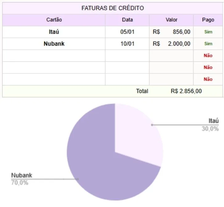
Task: Select the 05/01 date cell
Action: tap(127, 32)
